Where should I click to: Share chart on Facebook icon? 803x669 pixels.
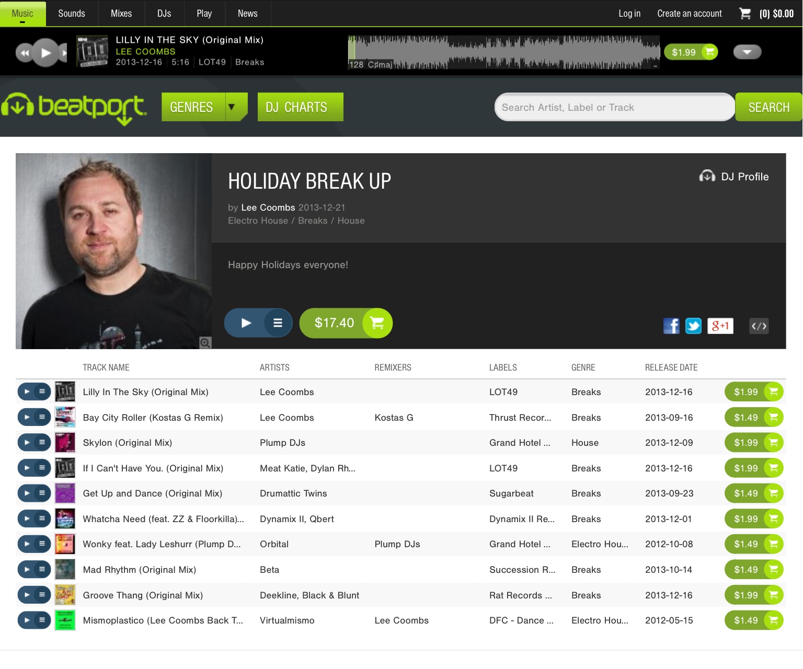671,326
